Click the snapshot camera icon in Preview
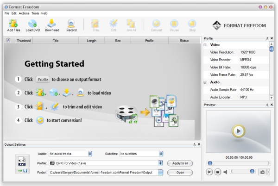The image size is (278, 186). (x=262, y=172)
